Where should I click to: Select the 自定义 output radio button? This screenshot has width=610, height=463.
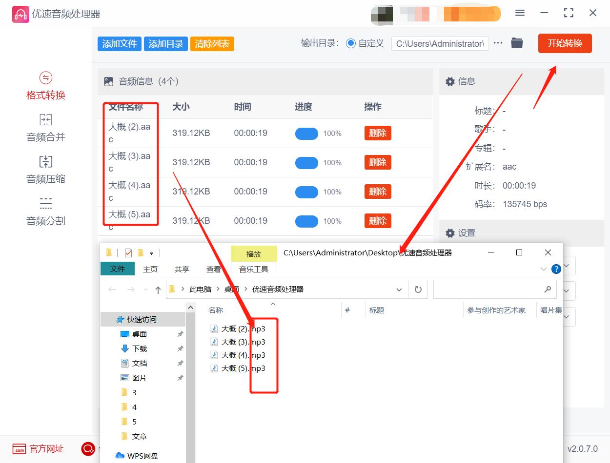(350, 43)
